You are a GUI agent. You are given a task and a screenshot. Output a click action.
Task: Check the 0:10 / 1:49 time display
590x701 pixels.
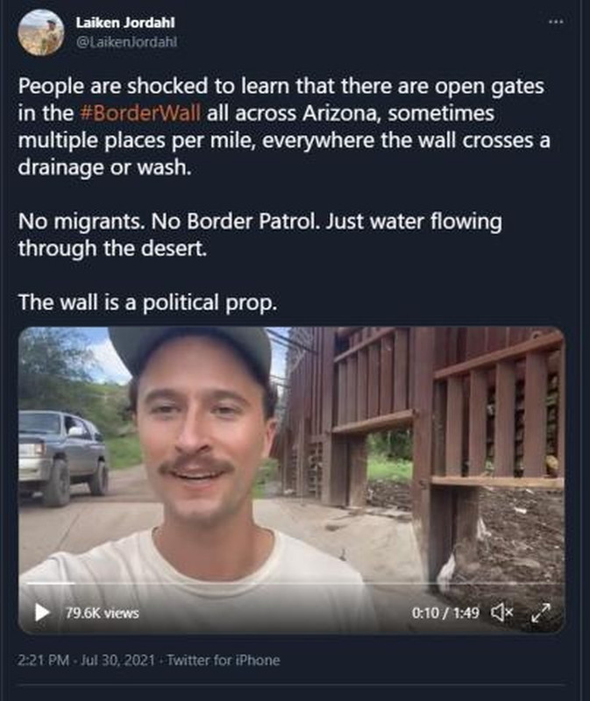[x=445, y=612]
